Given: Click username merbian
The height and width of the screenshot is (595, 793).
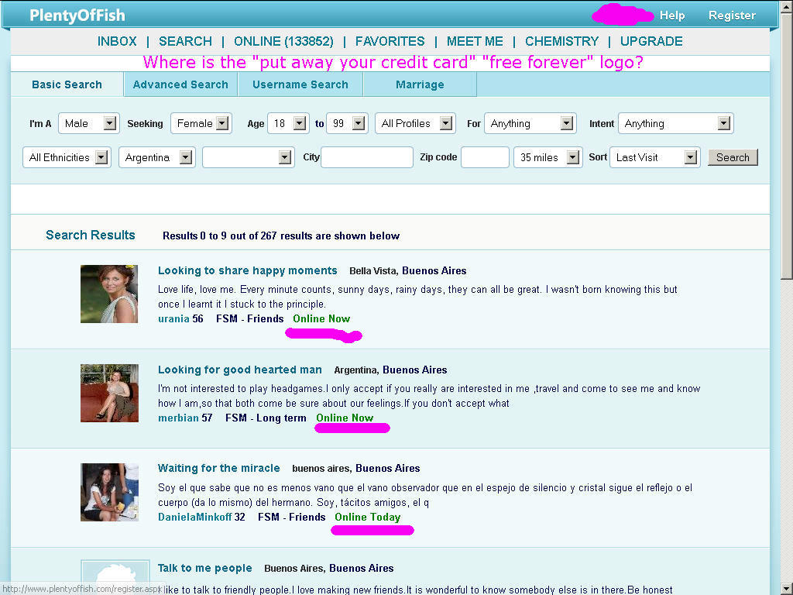Looking at the screenshot, I should tap(178, 418).
